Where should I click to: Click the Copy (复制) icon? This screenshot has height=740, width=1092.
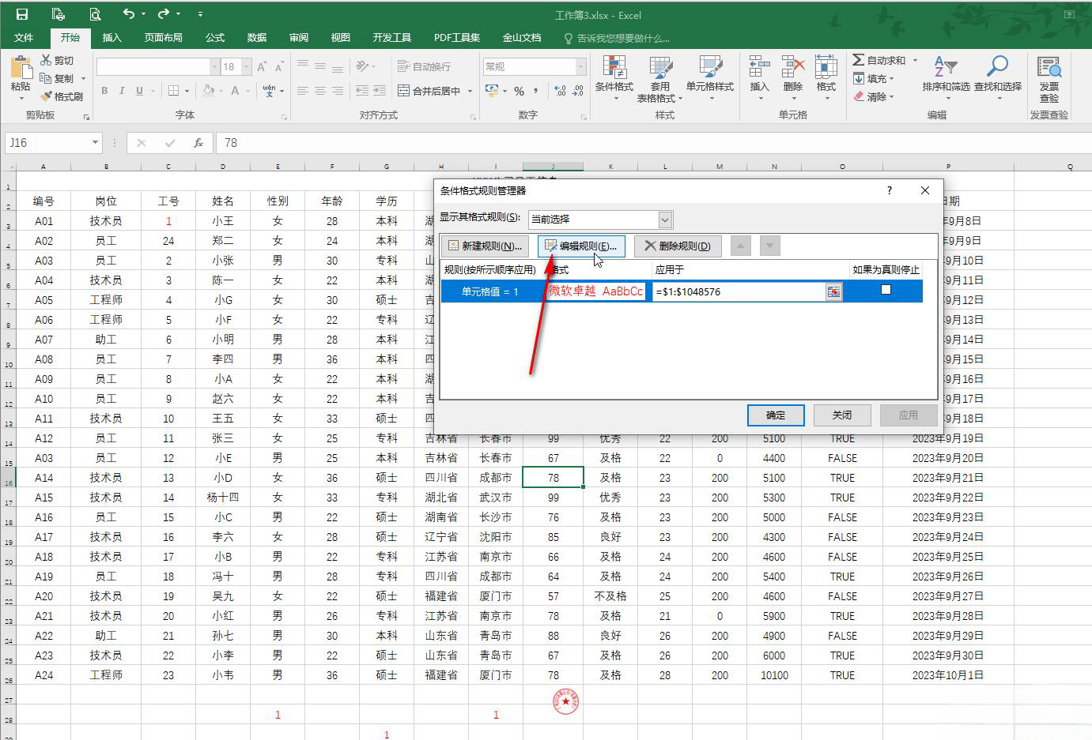pyautogui.click(x=45, y=78)
